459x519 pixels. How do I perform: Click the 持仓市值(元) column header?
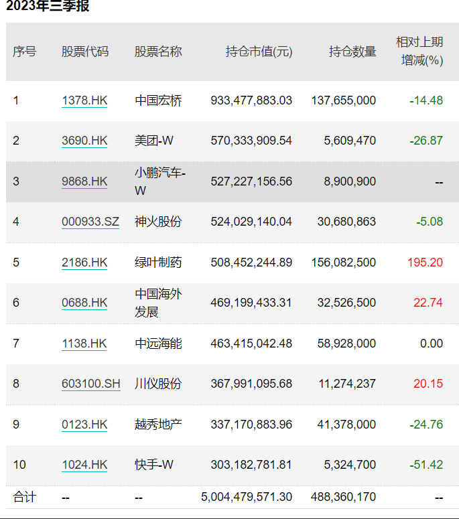pyautogui.click(x=259, y=52)
